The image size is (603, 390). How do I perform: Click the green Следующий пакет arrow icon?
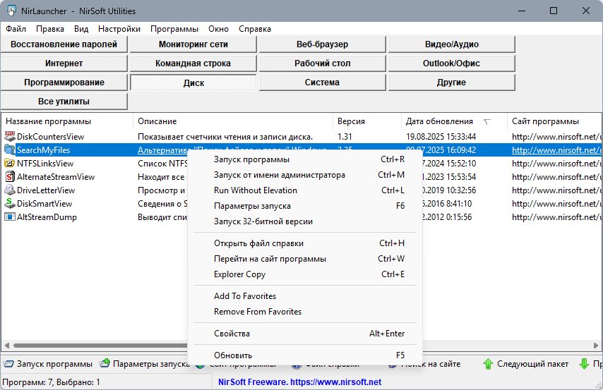(x=488, y=365)
